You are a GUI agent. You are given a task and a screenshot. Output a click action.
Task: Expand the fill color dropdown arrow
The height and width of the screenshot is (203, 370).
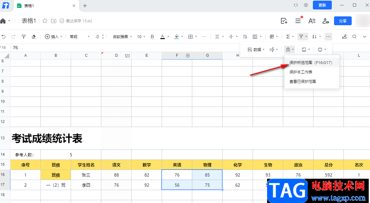click(182, 37)
